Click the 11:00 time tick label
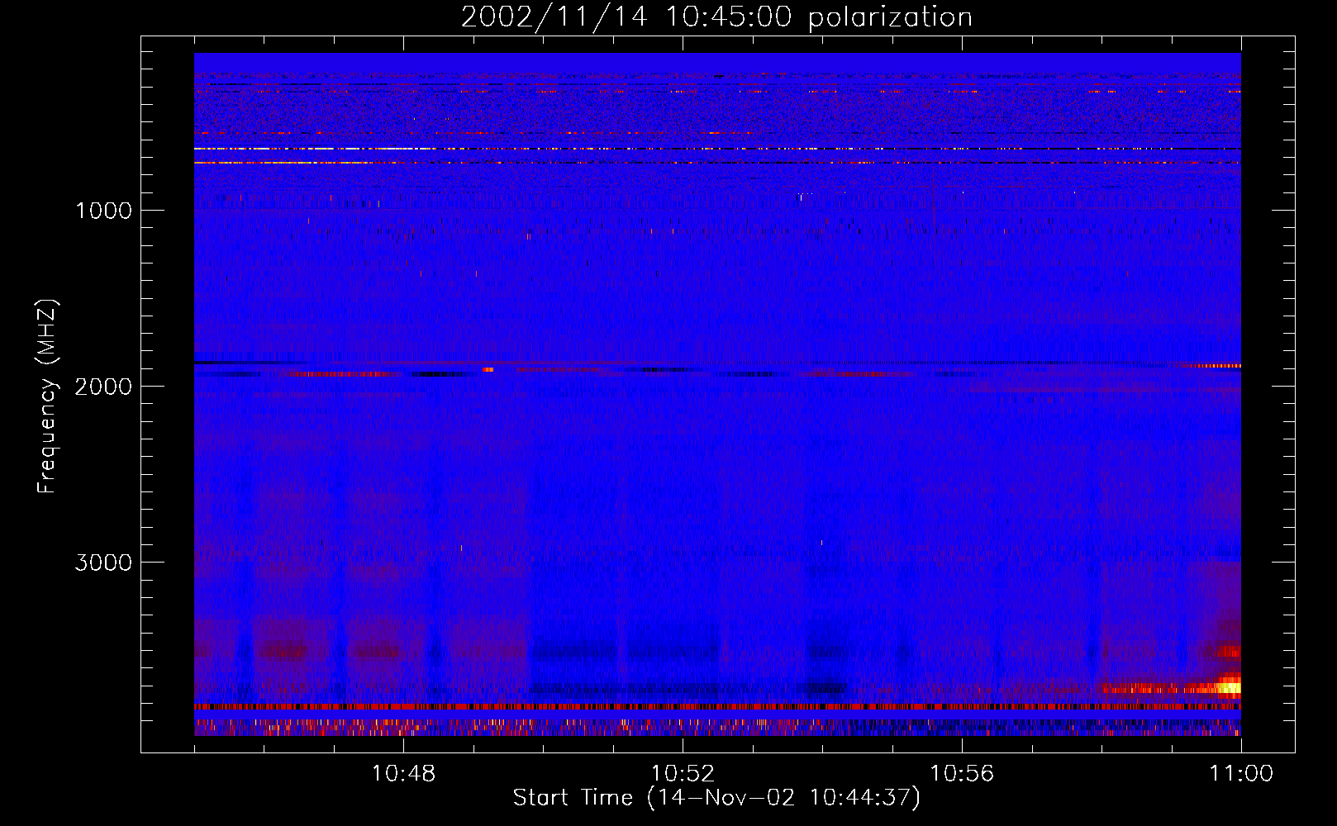Screen dimensions: 1337x826 point(1241,774)
